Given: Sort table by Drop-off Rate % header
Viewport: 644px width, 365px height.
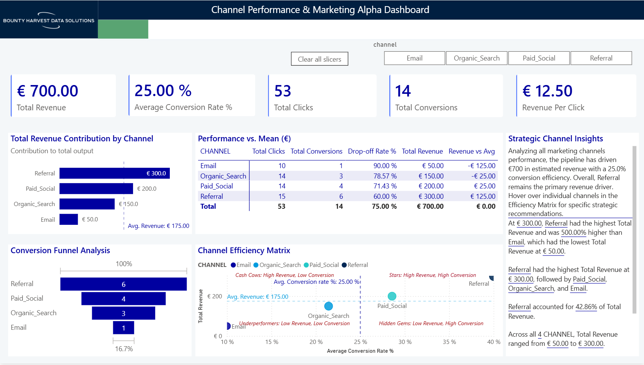Looking at the screenshot, I should pos(372,151).
